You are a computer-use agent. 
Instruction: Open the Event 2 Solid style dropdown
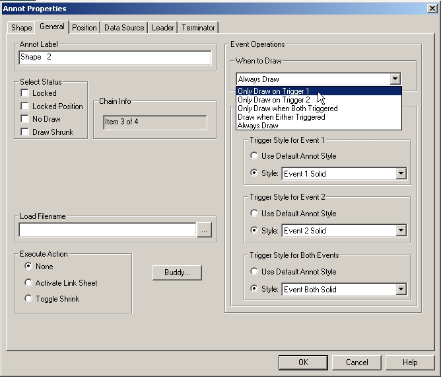[401, 231]
